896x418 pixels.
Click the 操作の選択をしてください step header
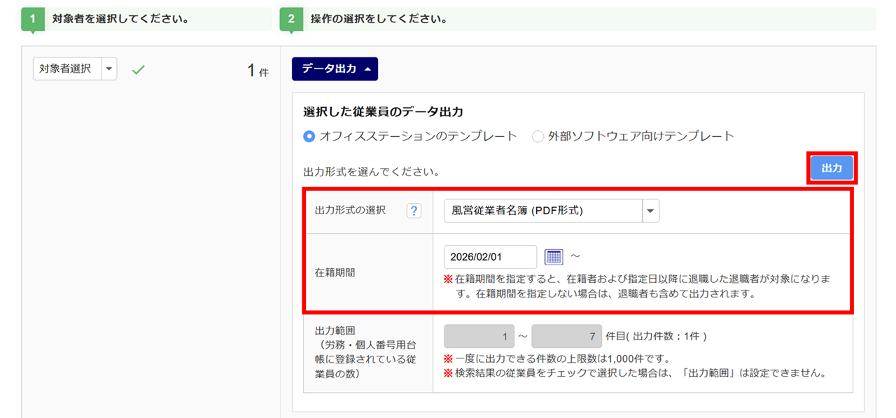[x=379, y=20]
